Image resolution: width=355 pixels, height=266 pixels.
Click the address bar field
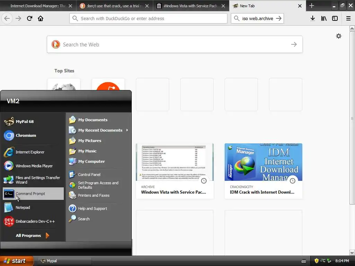tap(148, 18)
